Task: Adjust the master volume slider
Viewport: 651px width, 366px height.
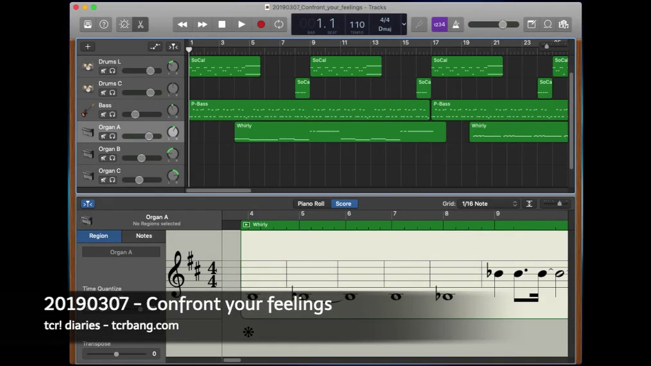Action: coord(493,25)
